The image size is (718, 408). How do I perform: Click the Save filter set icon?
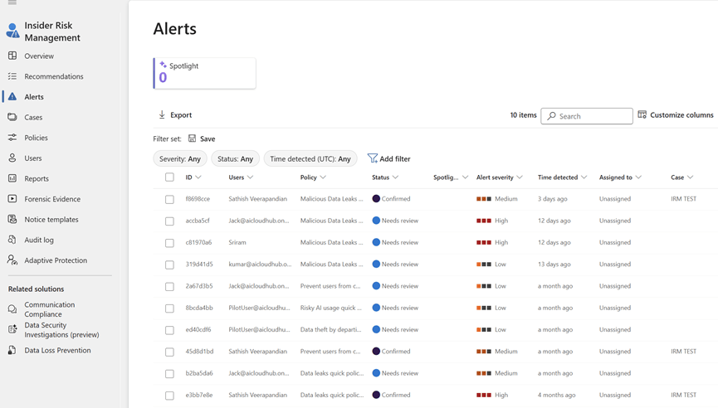click(x=193, y=138)
